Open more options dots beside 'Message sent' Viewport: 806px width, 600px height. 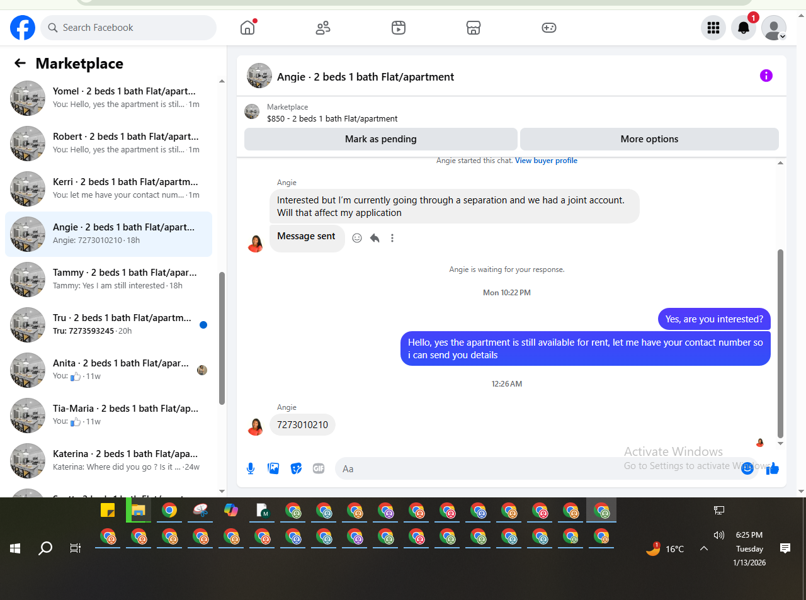(x=392, y=238)
